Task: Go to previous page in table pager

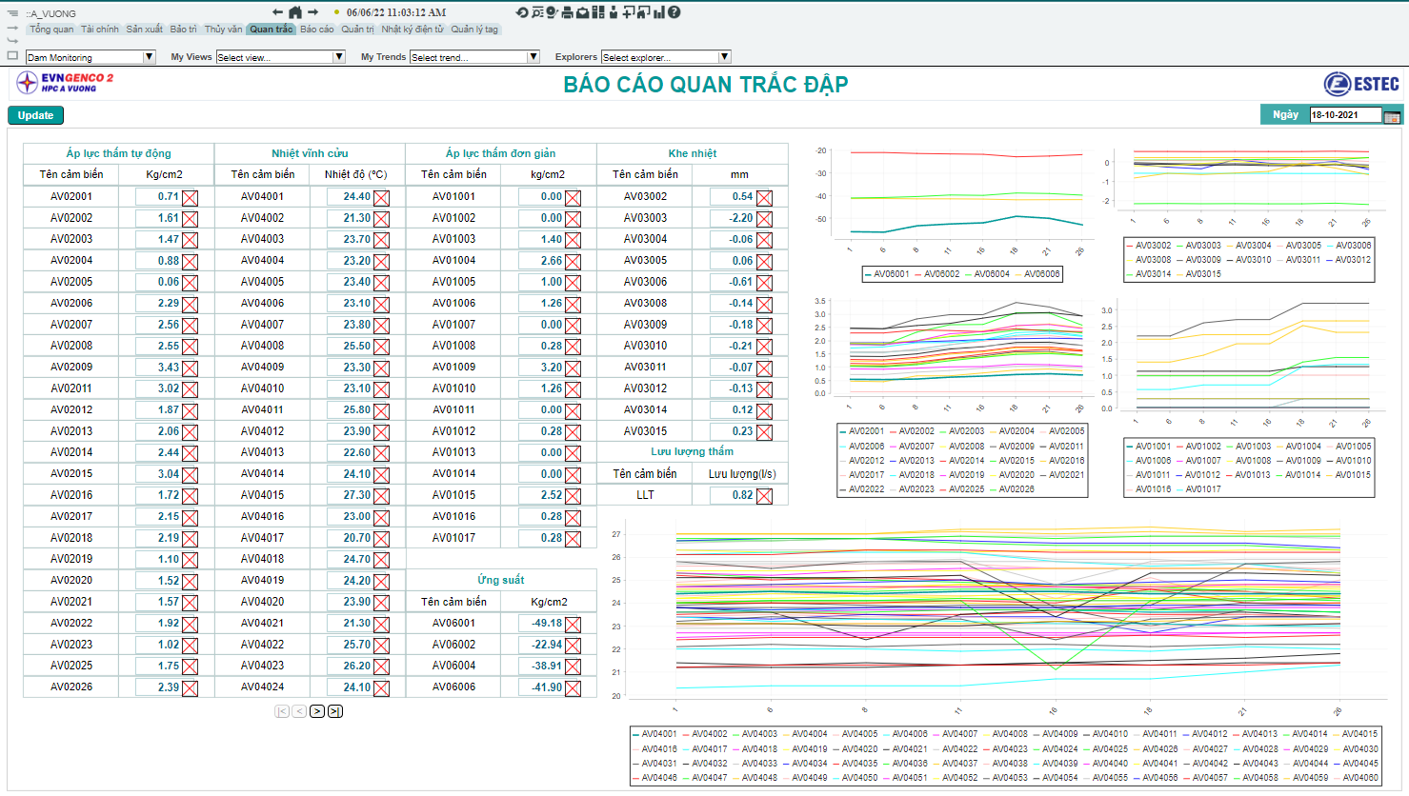Action: (x=299, y=711)
